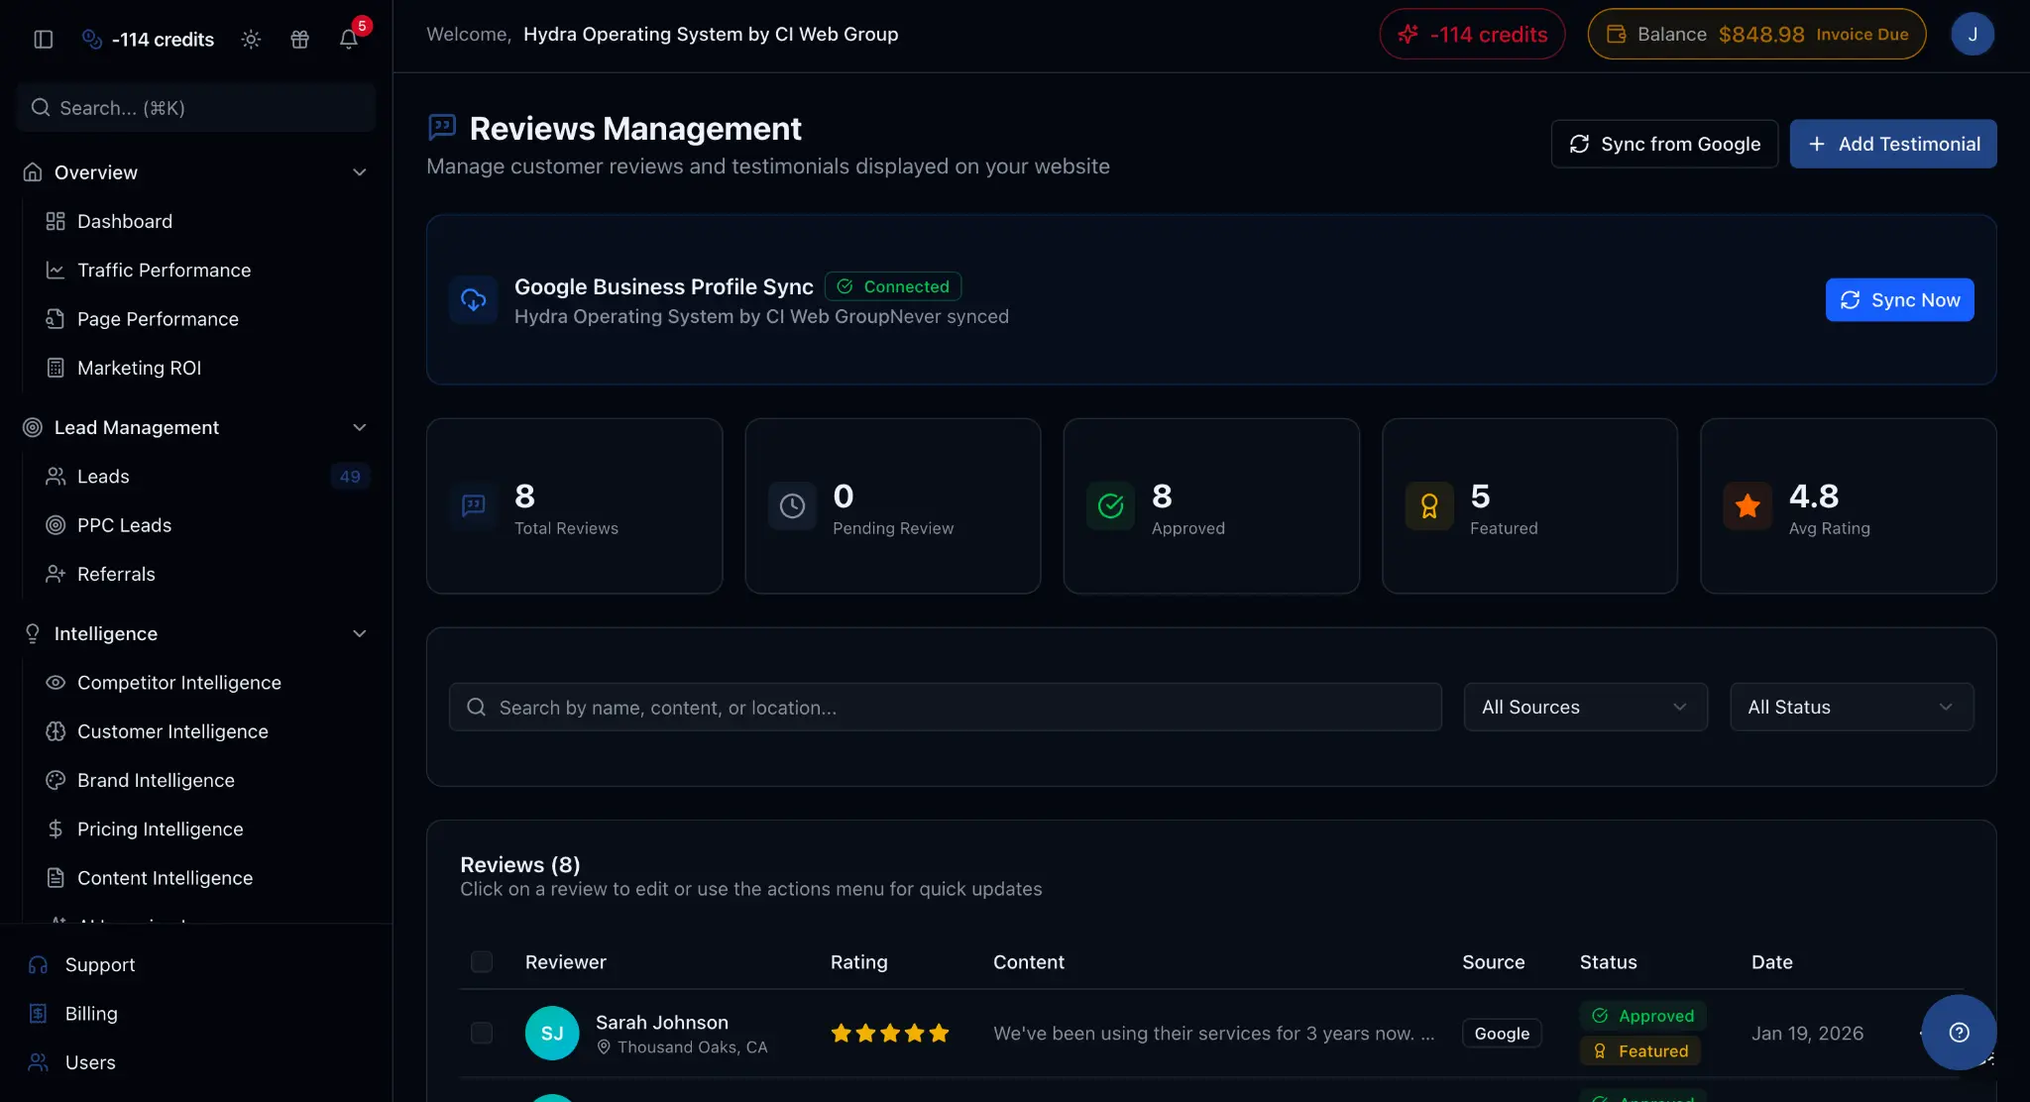This screenshot has height=1102, width=2030.
Task: Open Support from sidebar footer
Action: coord(81,964)
